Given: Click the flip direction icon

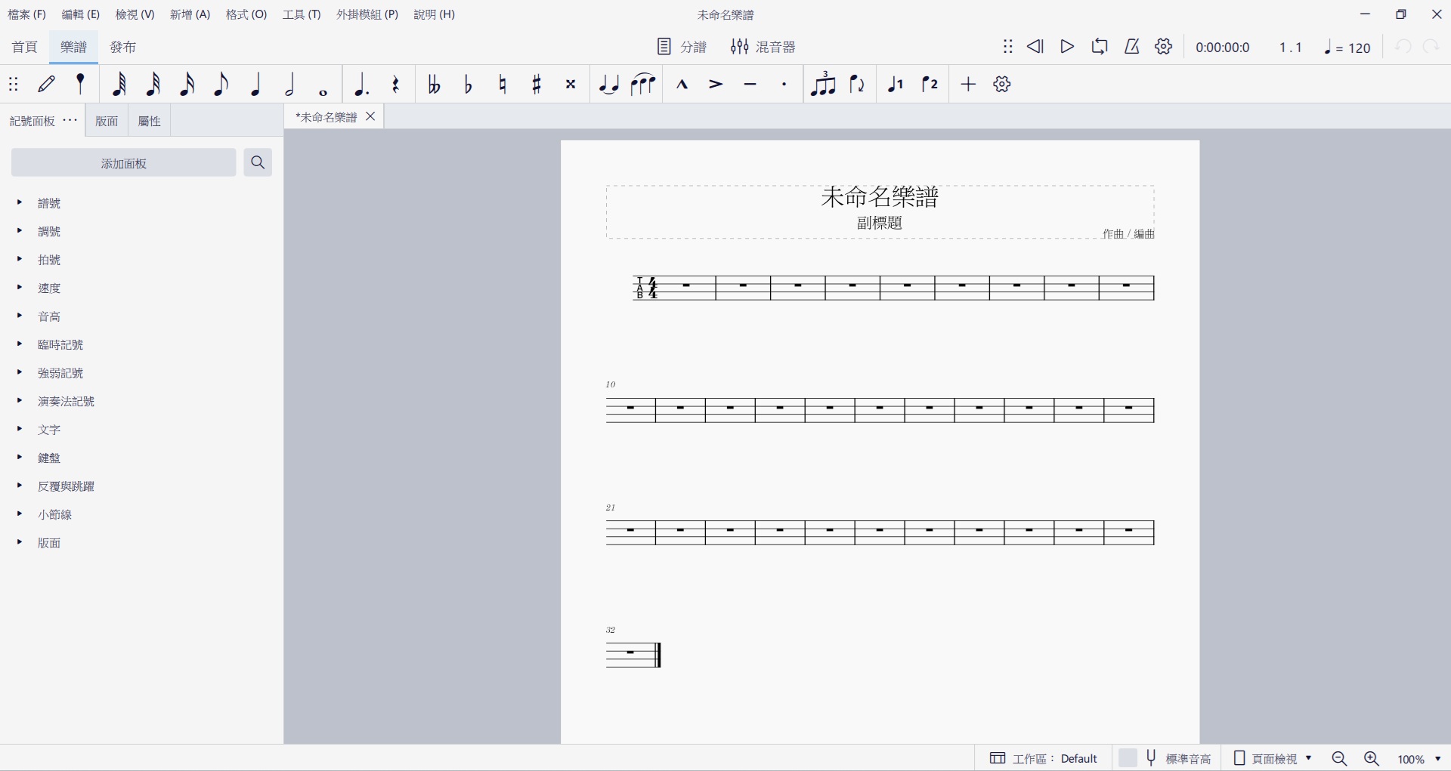Looking at the screenshot, I should (x=857, y=85).
